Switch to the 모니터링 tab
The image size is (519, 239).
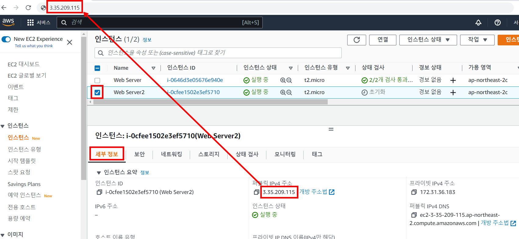coord(285,154)
